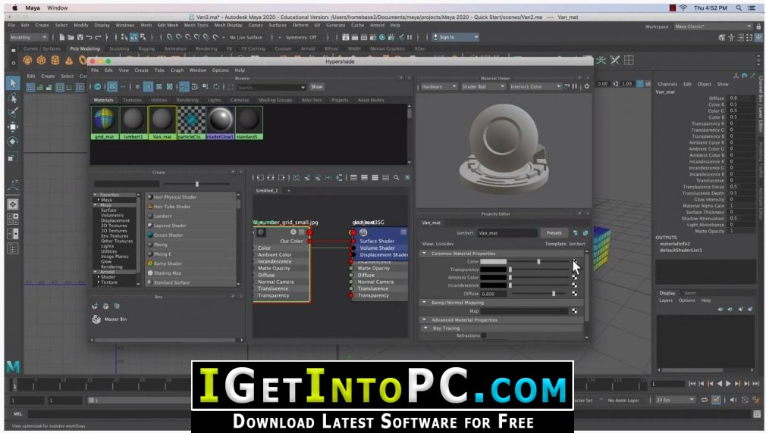Click the Incandescence map checker button
Screen dimensions: 766x433
point(575,285)
